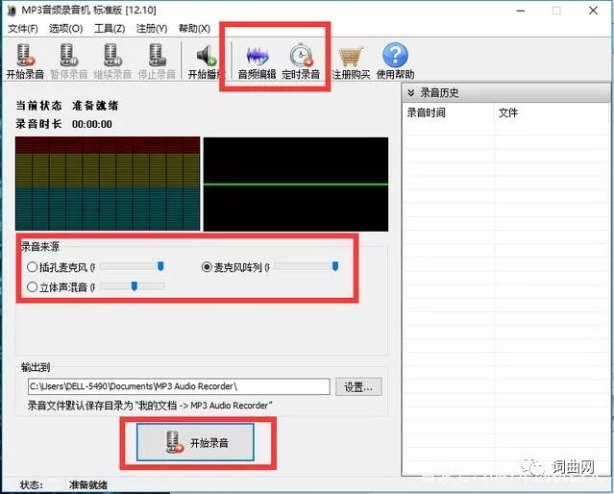Open 使用帮助 help icon

(x=395, y=55)
